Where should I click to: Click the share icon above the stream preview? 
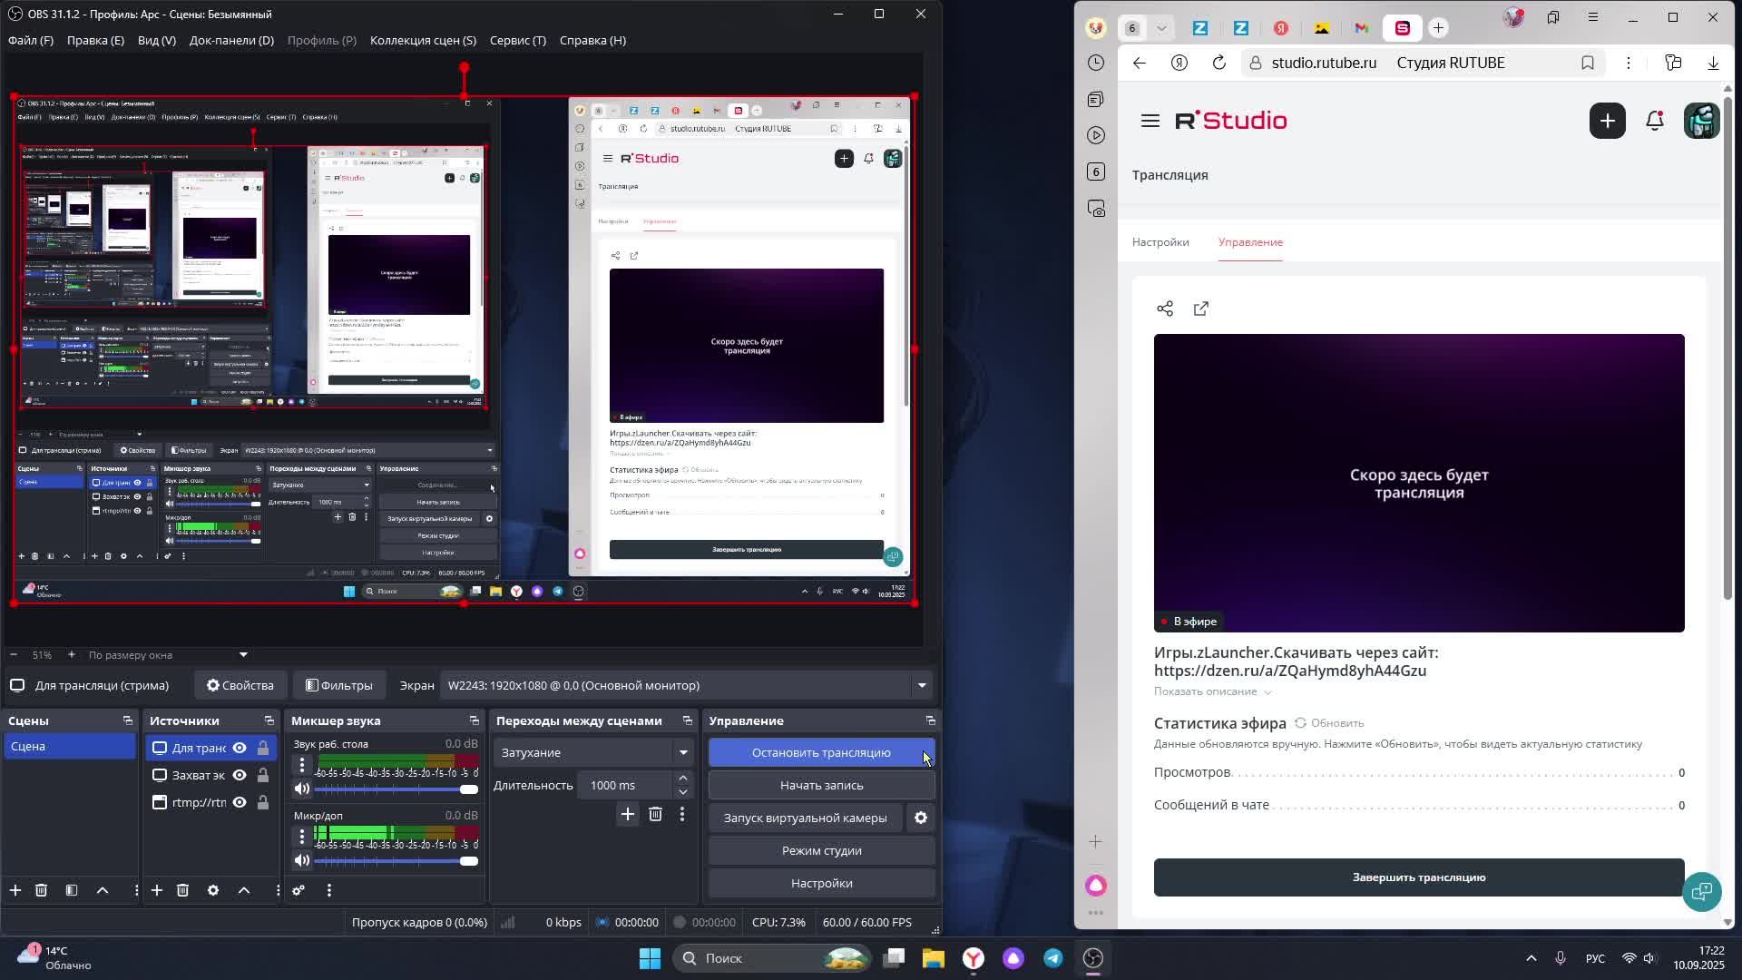coord(1165,309)
